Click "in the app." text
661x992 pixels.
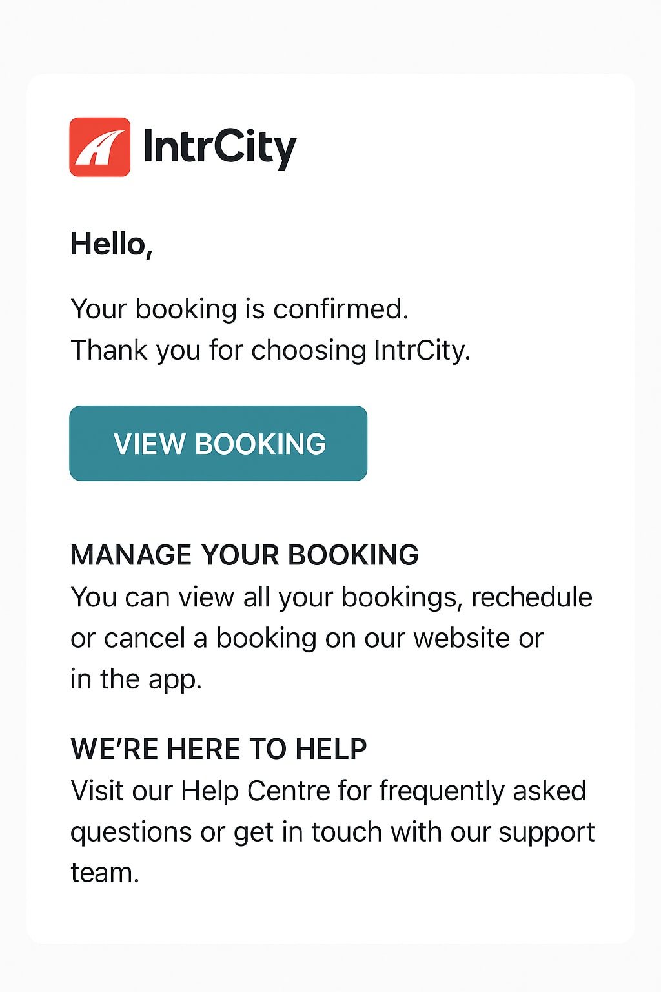coord(136,679)
